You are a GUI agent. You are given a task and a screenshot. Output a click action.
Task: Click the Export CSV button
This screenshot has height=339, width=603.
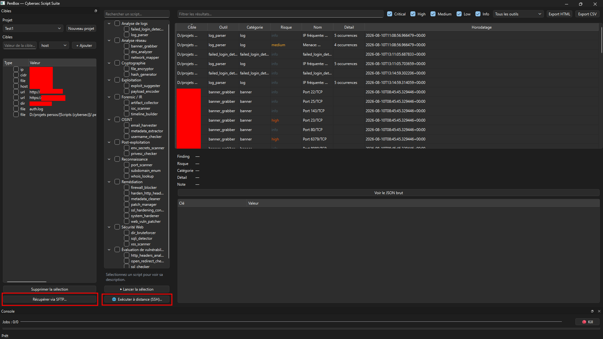coord(587,14)
